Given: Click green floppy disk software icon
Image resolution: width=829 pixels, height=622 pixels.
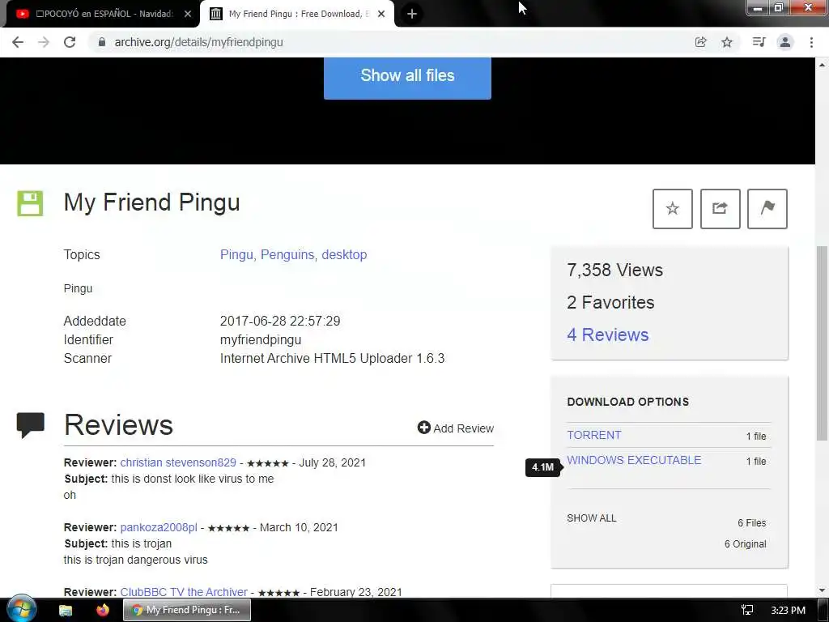Looking at the screenshot, I should (x=30, y=203).
